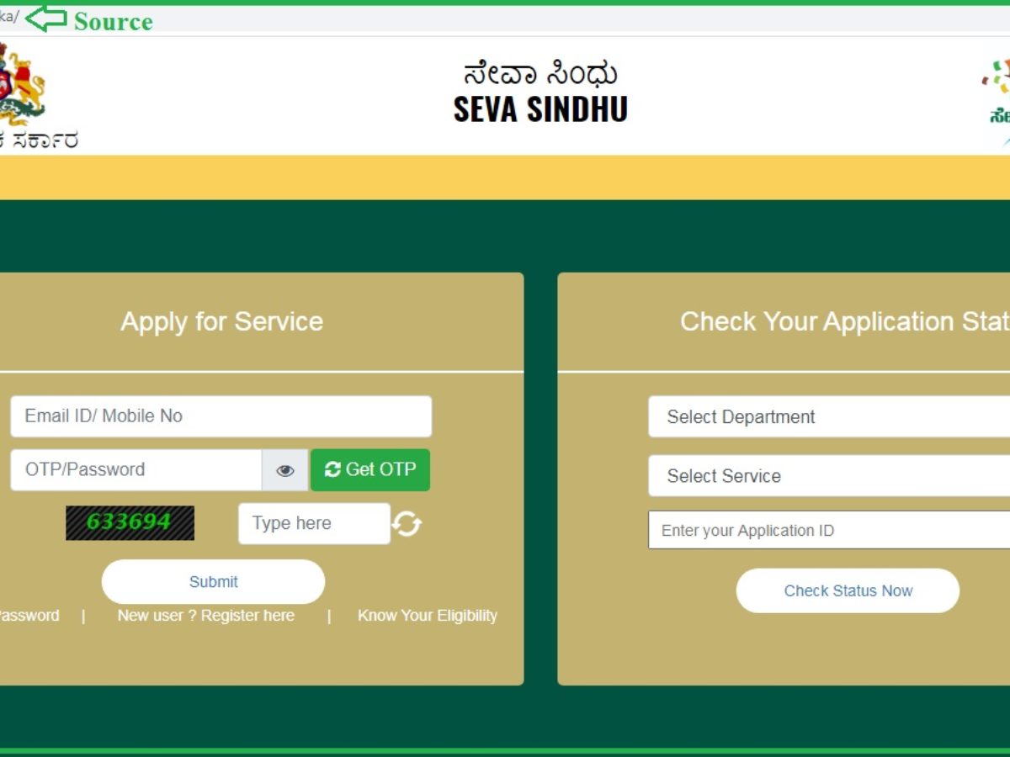Viewport: 1010px width, 757px height.
Task: Click the SEVA SINDHU header title
Action: 540,109
